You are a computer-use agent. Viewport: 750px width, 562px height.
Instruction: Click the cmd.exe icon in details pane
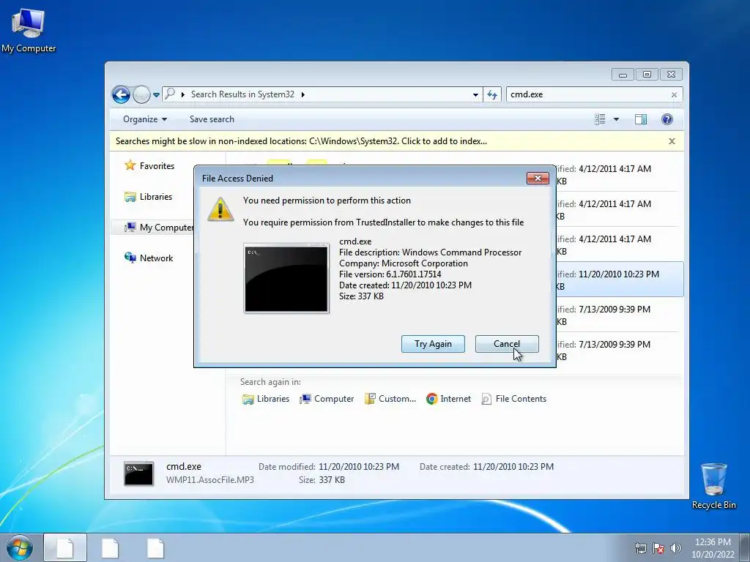138,473
